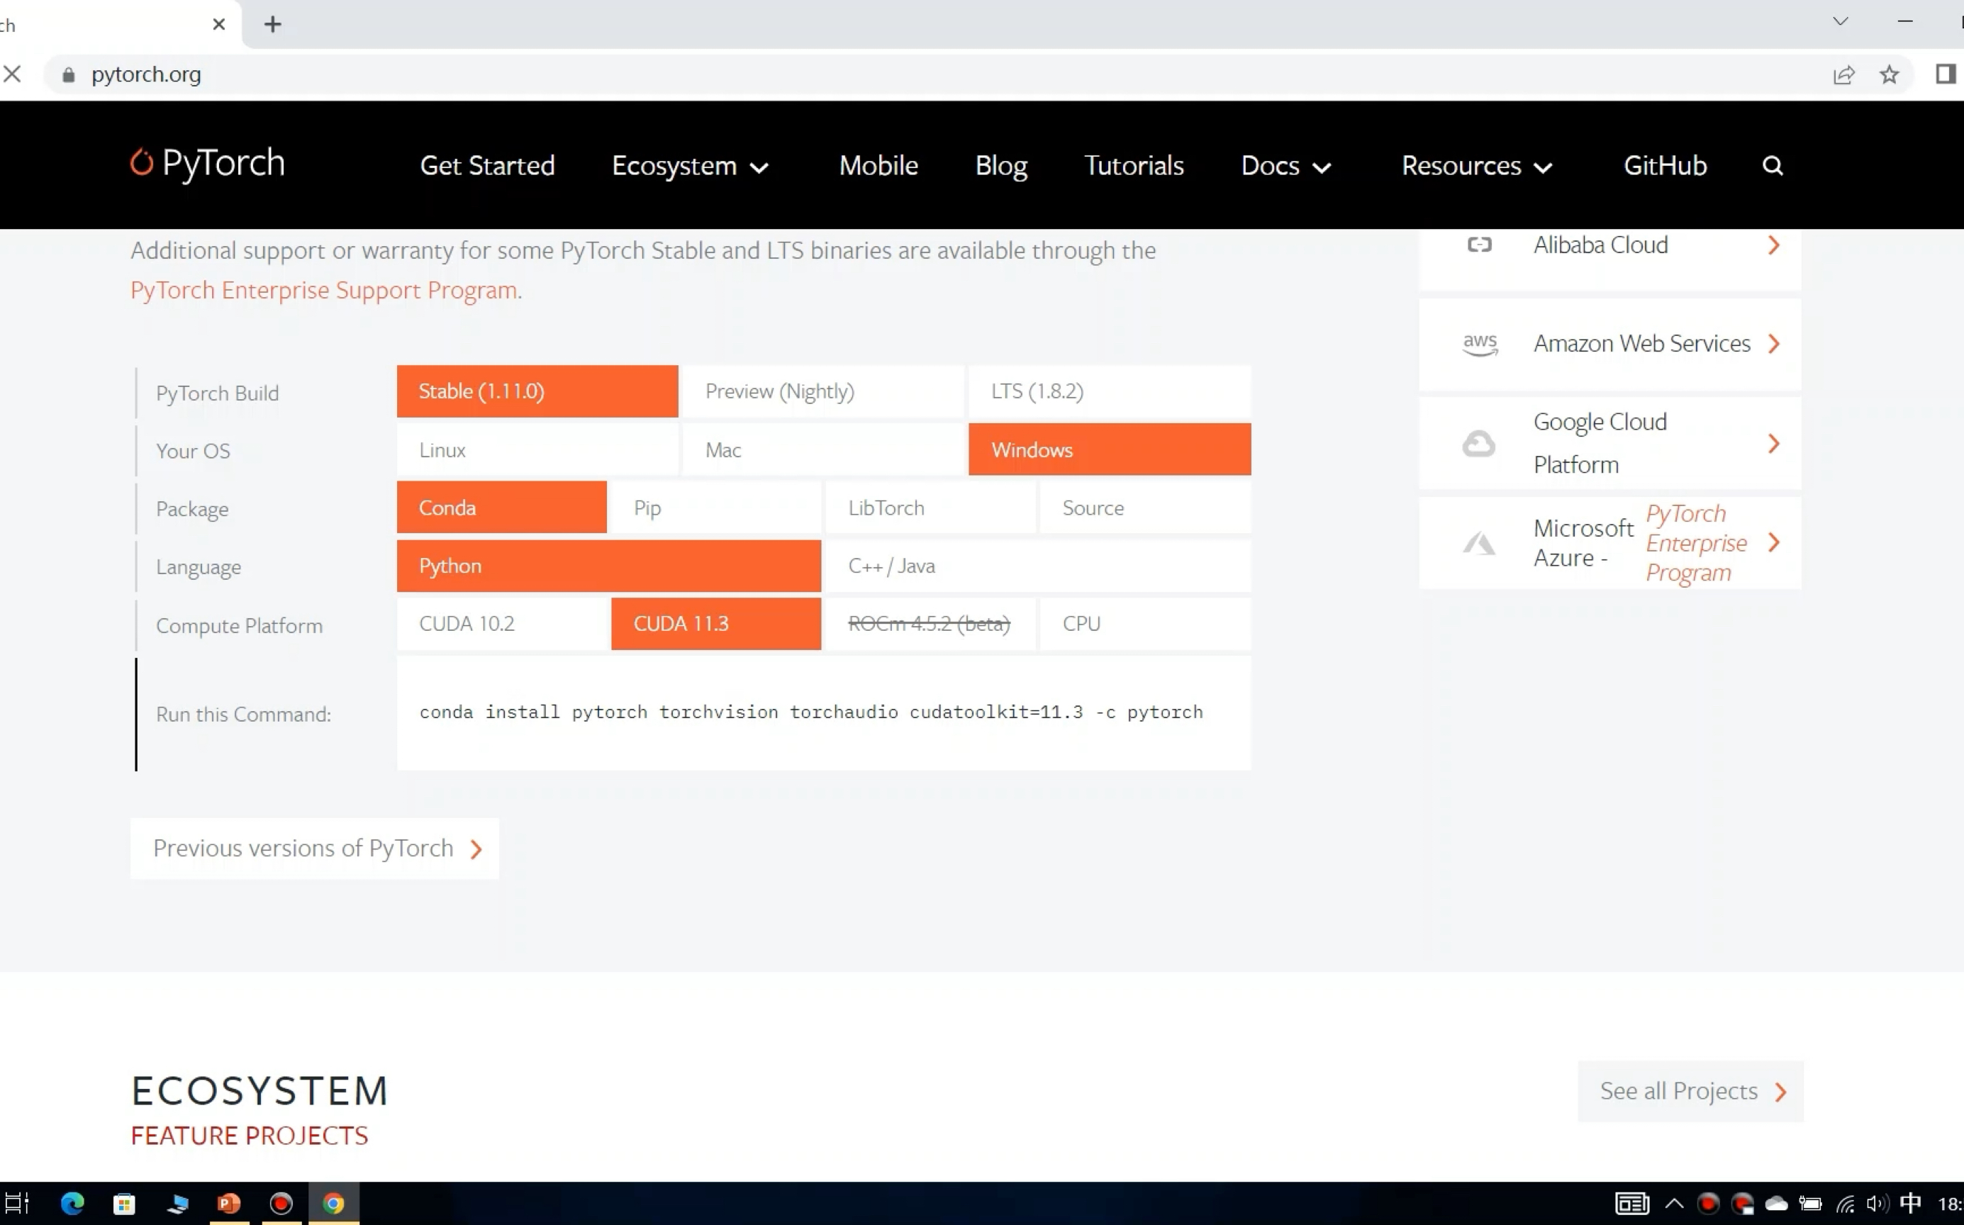Go to the Get Started page
The width and height of the screenshot is (1964, 1225).
[x=487, y=166]
